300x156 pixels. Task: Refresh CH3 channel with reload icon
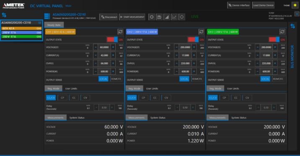point(282,32)
